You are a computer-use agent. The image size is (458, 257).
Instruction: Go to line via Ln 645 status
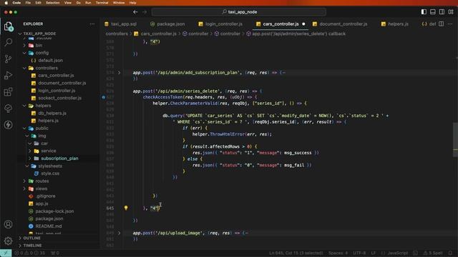coord(296,253)
